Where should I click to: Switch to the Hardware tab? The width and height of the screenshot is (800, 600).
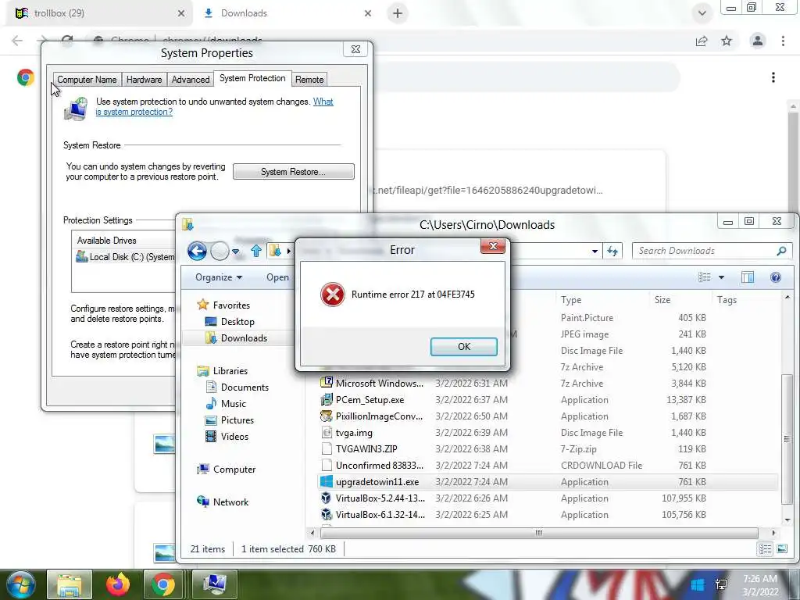(x=144, y=80)
